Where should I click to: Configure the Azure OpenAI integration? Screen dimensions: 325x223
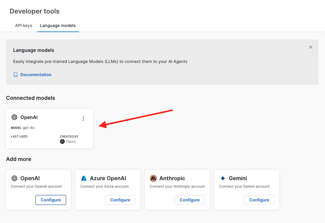(120, 200)
